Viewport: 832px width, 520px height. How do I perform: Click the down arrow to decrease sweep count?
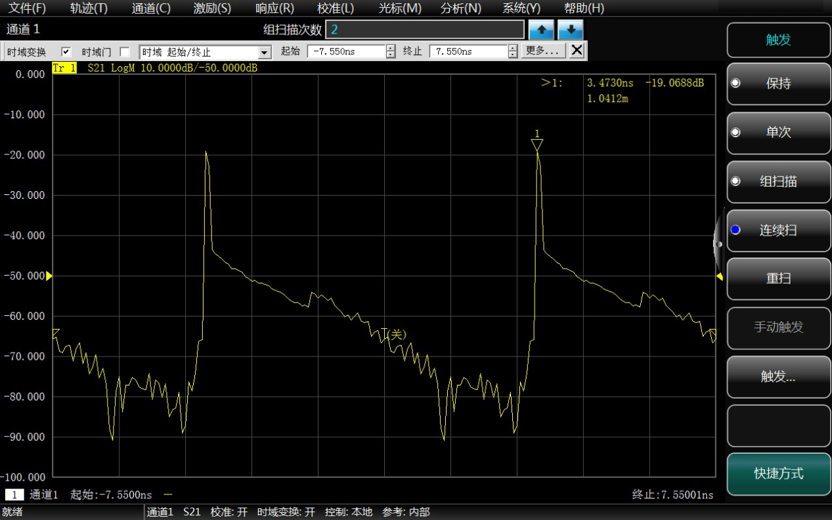tap(571, 30)
